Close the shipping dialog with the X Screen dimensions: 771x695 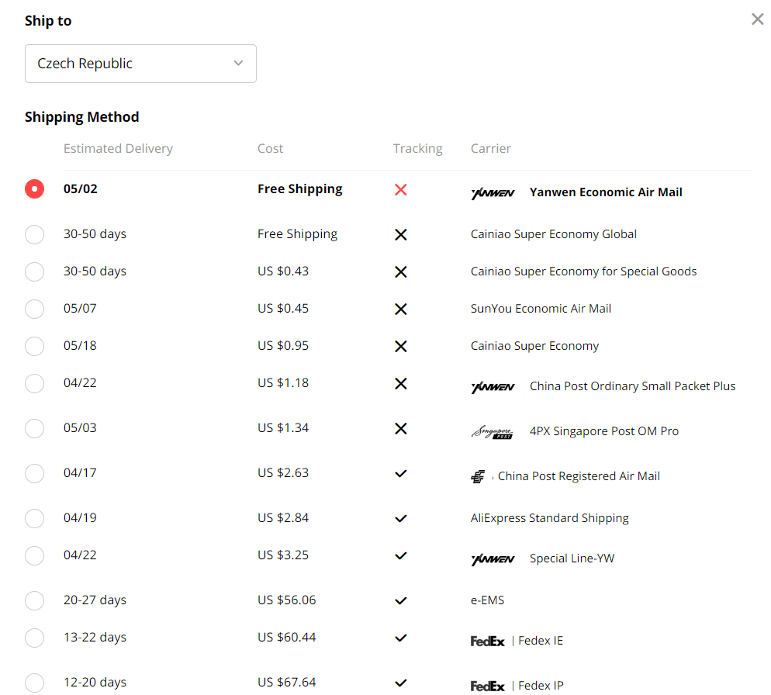[758, 19]
